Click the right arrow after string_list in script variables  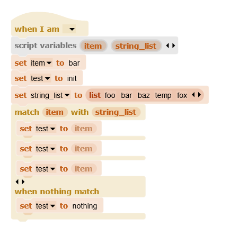174,46
